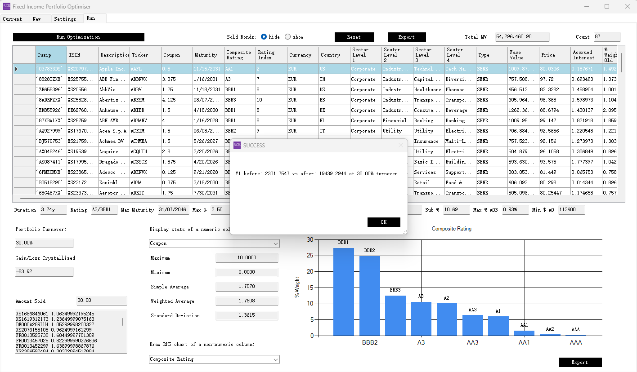Select the 'hide' Sold Bonds option

click(x=264, y=37)
